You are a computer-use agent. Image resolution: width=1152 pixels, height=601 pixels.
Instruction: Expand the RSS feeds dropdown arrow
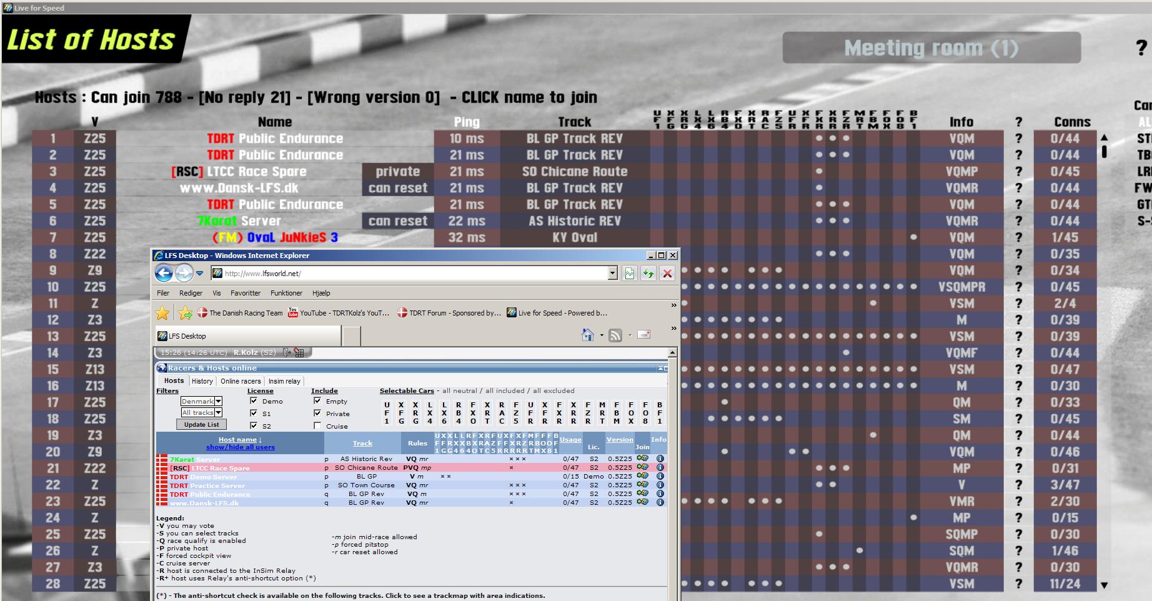click(630, 335)
